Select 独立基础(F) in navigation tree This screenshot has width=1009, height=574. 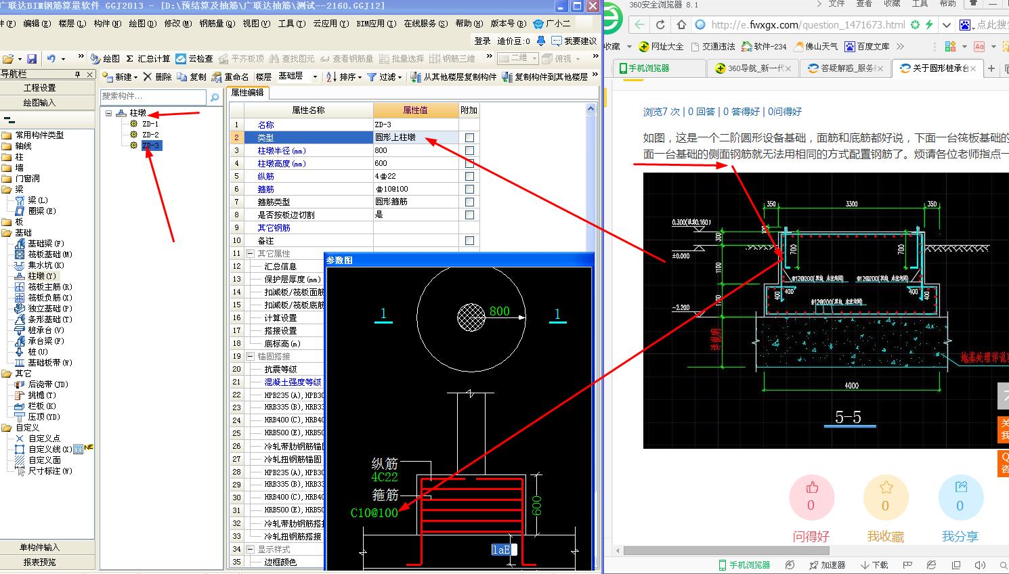coord(51,308)
